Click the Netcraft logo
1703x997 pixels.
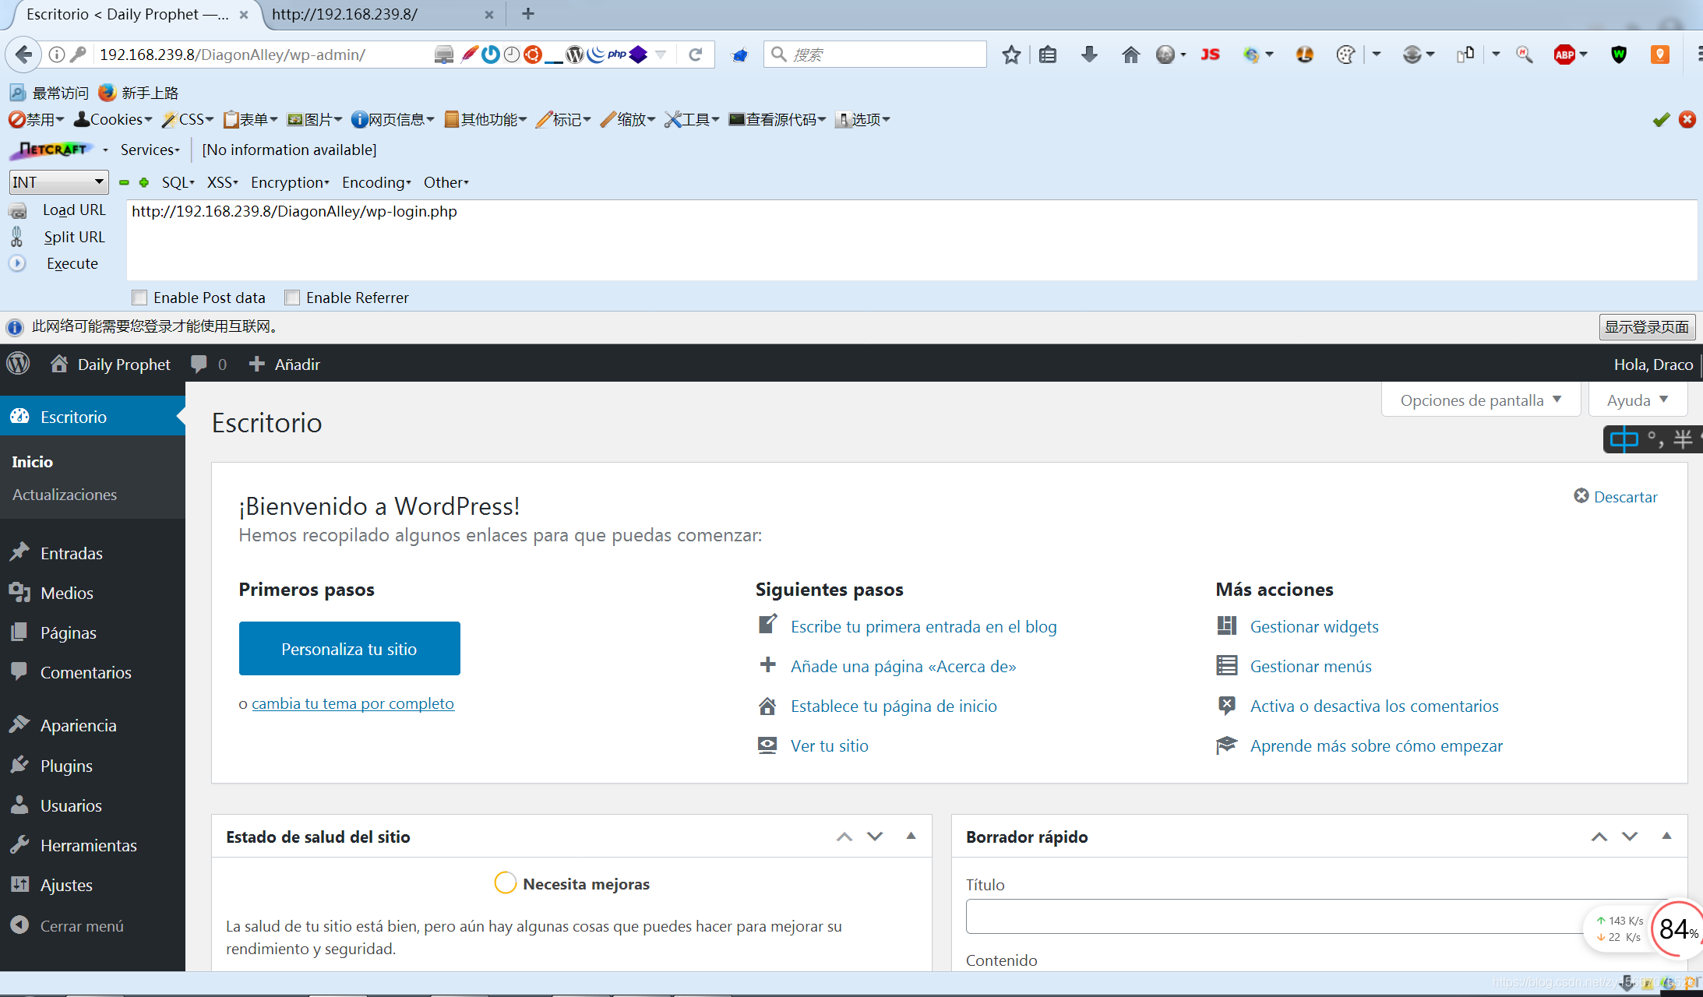53,150
